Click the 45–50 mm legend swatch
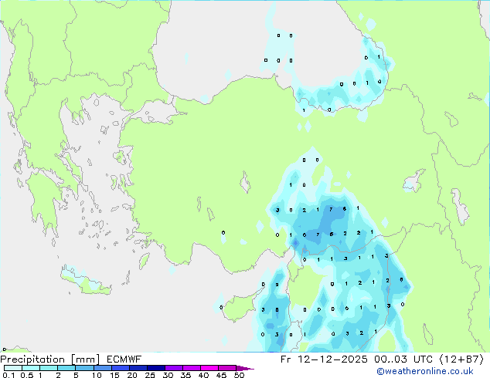490x378 pixels. 227,368
